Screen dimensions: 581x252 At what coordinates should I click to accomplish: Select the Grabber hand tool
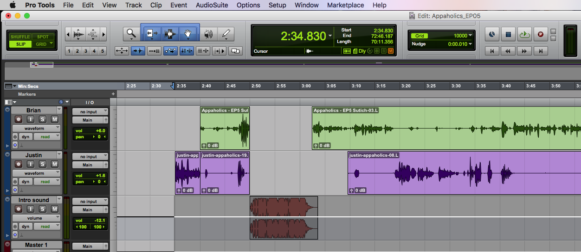pyautogui.click(x=188, y=34)
